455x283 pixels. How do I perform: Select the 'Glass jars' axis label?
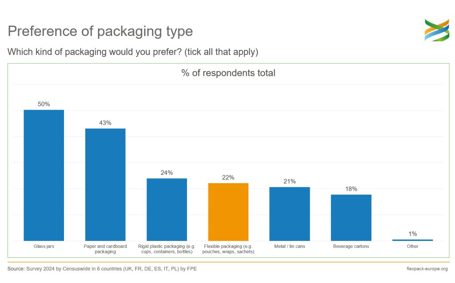coord(44,246)
